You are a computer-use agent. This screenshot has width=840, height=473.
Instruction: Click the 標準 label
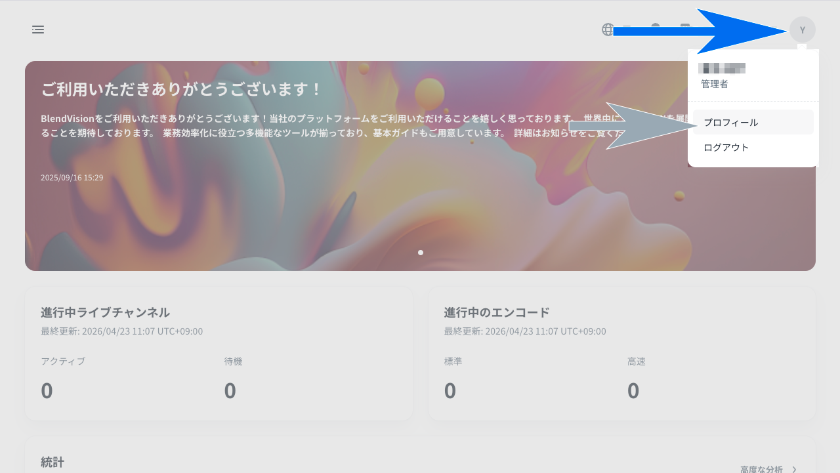coord(453,361)
